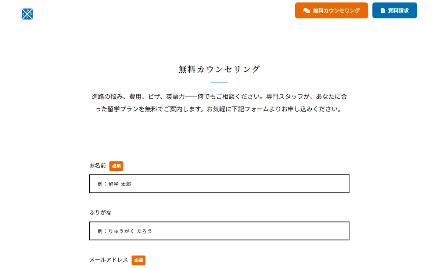
Task: Click the メールアドレス field label
Action: pyautogui.click(x=109, y=260)
